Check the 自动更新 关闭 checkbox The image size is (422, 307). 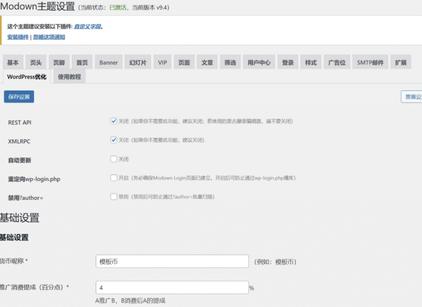(114, 159)
